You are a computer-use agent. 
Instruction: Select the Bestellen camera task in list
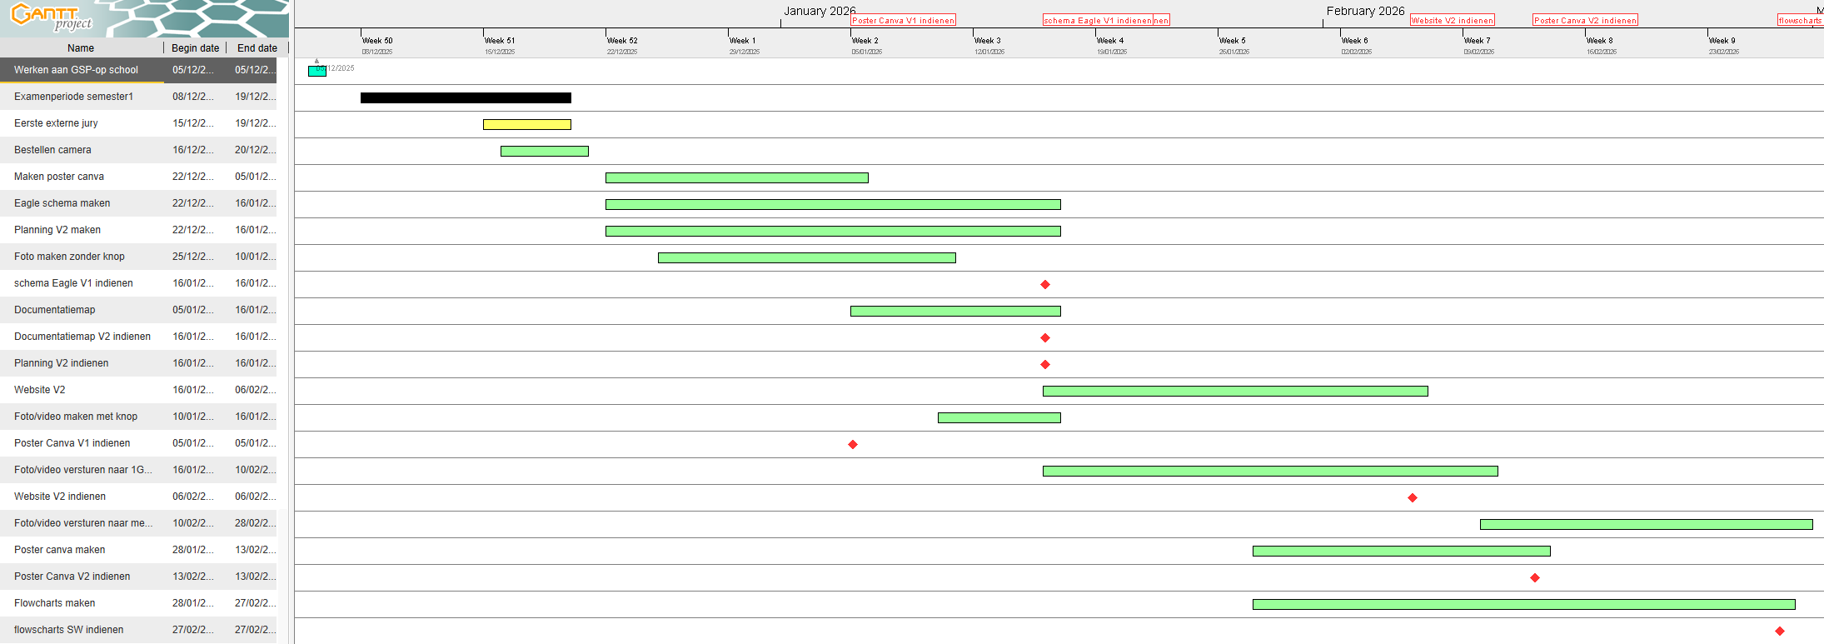pyautogui.click(x=52, y=150)
